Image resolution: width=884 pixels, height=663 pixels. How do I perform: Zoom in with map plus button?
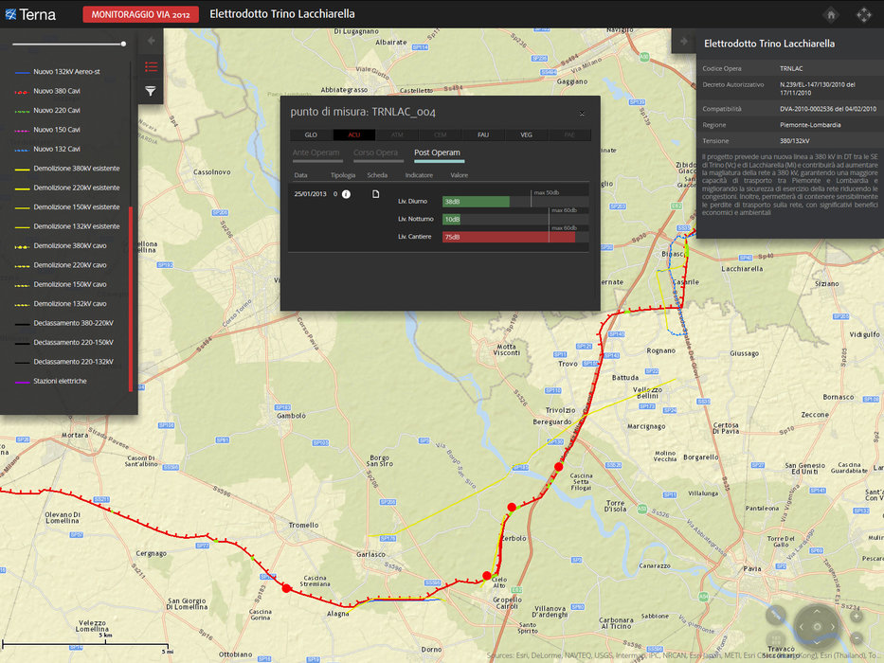coord(857,616)
